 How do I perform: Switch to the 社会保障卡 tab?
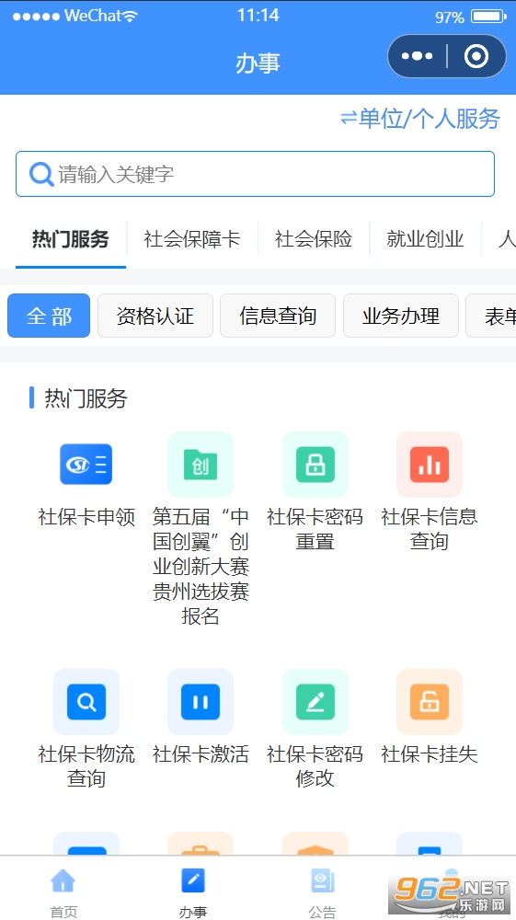[192, 239]
